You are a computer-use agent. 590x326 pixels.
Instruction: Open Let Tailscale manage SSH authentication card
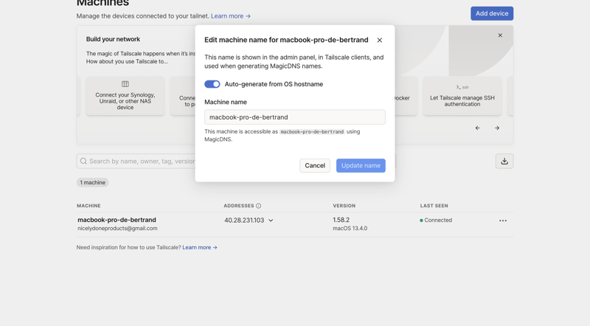coord(462,96)
